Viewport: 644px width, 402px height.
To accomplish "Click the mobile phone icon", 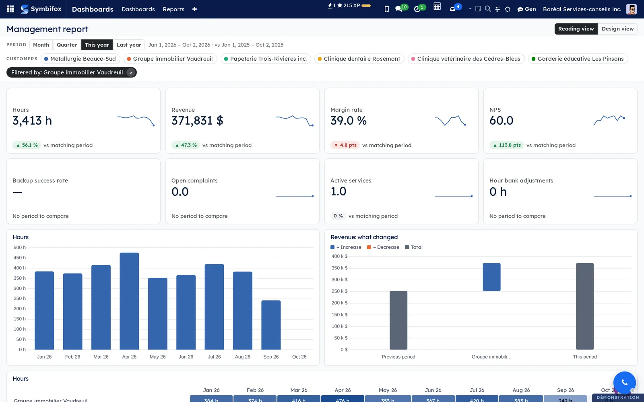I will tap(387, 9).
